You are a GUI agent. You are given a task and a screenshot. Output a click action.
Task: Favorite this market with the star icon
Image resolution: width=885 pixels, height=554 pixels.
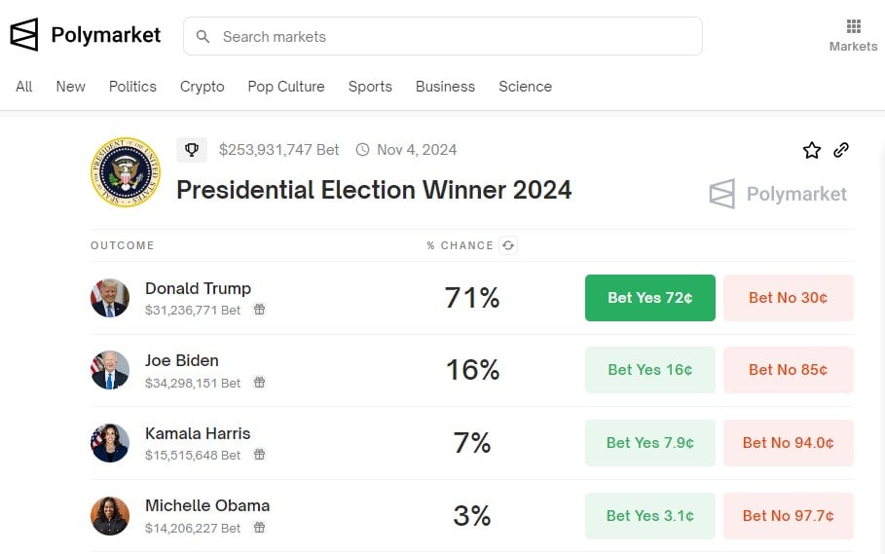(812, 150)
